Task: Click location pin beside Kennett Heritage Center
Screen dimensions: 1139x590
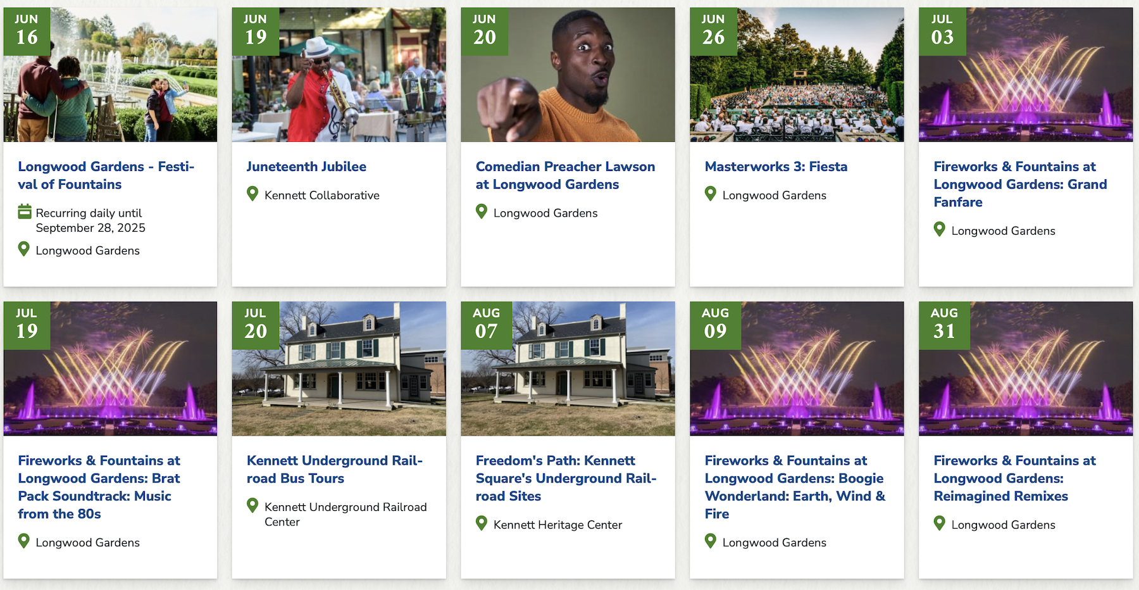Action: [482, 523]
